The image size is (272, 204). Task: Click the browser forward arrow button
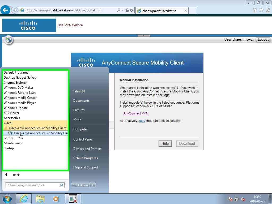(14, 10)
